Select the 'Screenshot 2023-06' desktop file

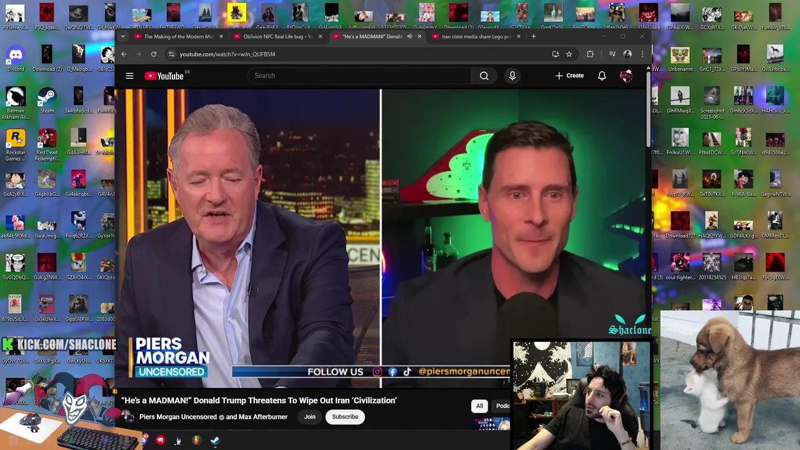coord(712,103)
